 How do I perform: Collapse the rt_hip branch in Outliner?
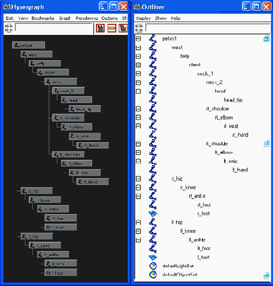coord(138,179)
